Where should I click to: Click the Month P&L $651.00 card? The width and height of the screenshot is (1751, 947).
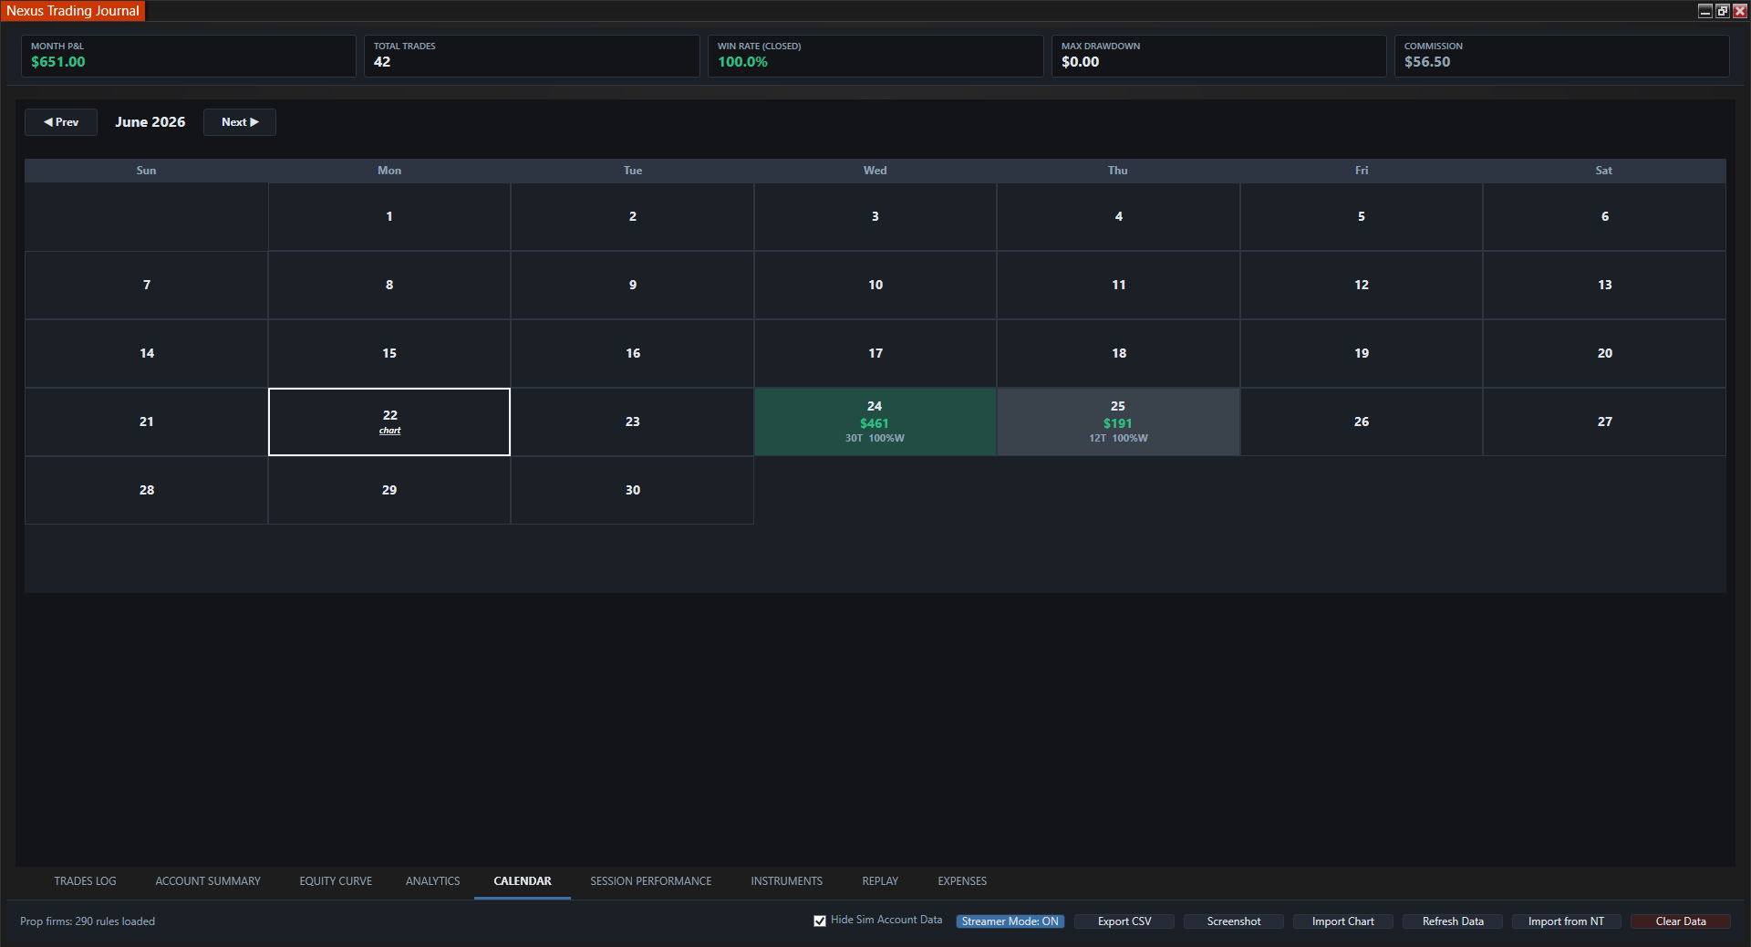(189, 56)
